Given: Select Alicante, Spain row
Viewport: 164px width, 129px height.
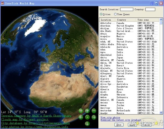Looking at the screenshot, I should [129, 81].
